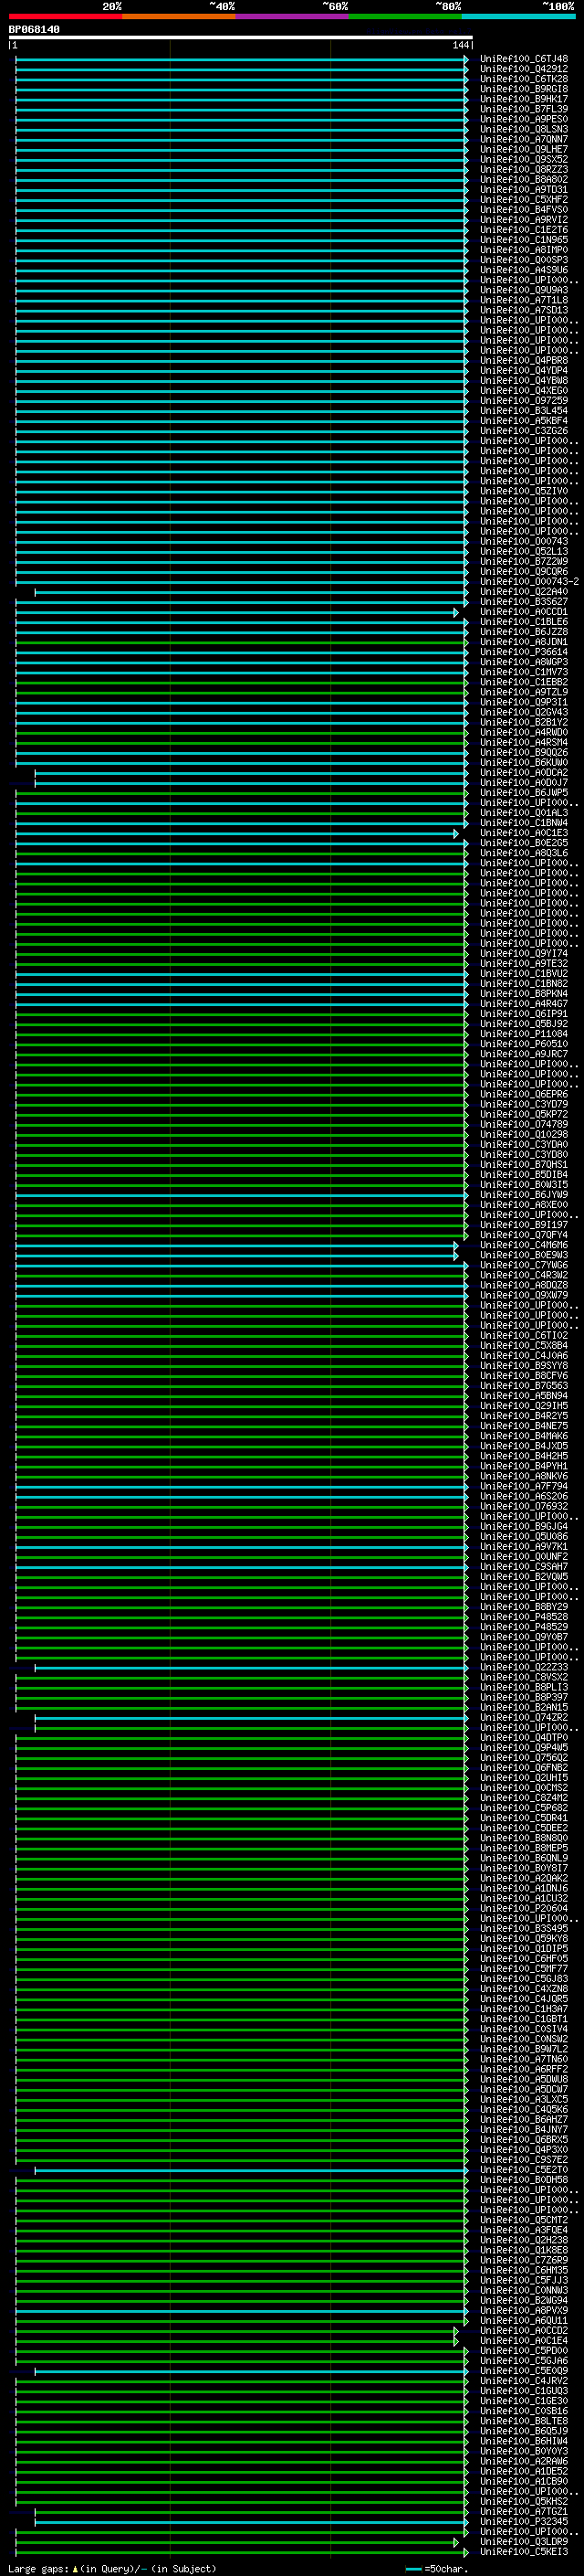Select hit label UniRef100_B6JYW9

coord(523,1195)
